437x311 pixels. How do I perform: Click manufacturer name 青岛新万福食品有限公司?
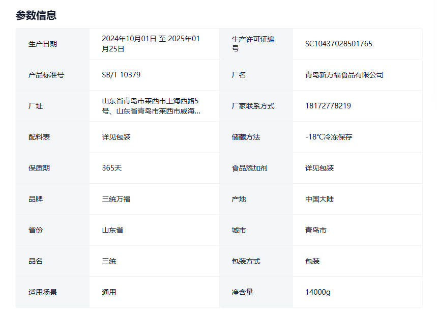pyautogui.click(x=344, y=75)
